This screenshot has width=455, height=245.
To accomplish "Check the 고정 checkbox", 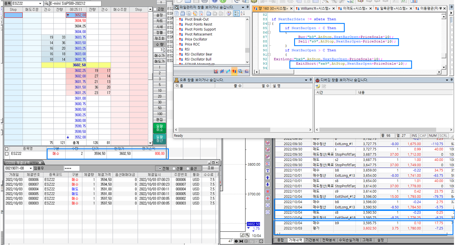I will [155, 10].
